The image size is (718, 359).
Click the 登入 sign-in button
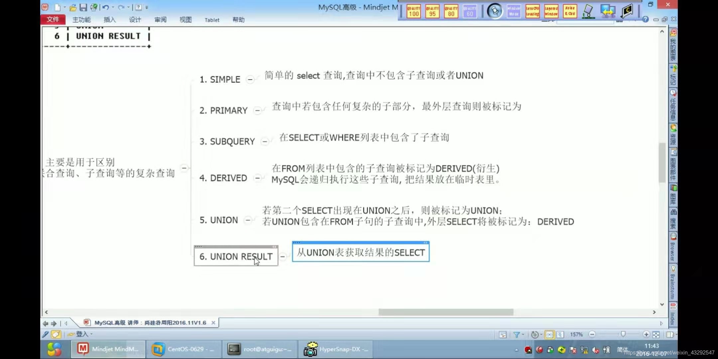[79, 334]
